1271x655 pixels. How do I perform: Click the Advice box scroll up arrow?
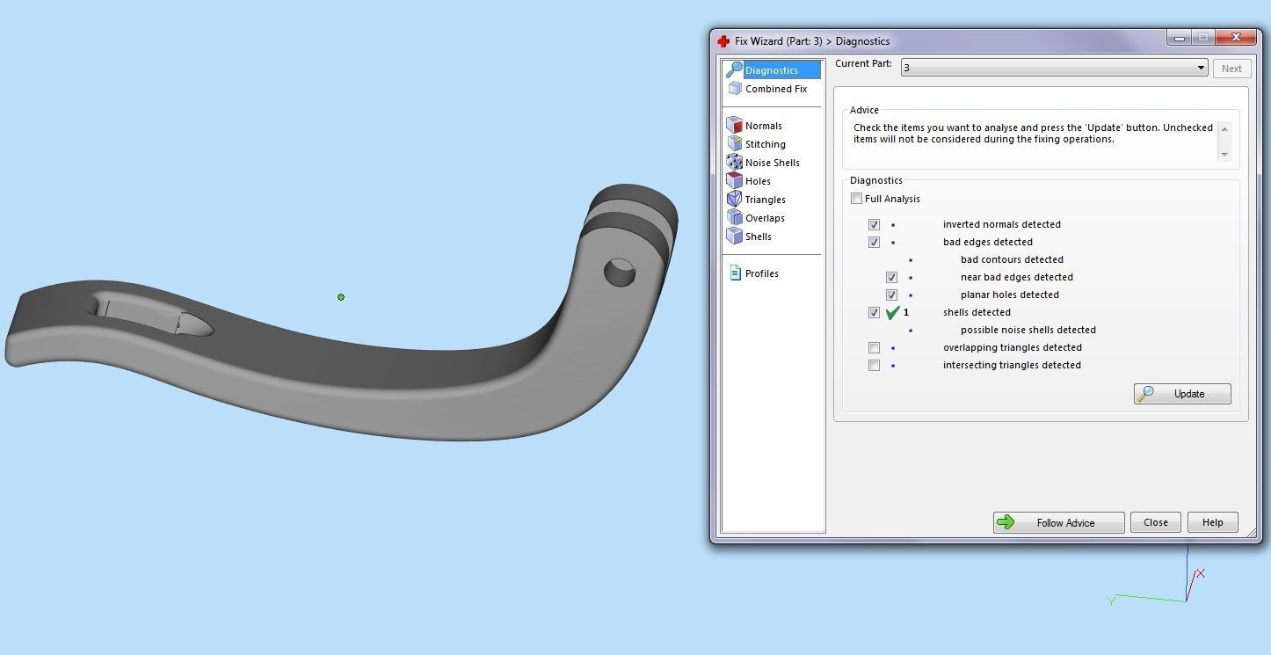point(1224,128)
